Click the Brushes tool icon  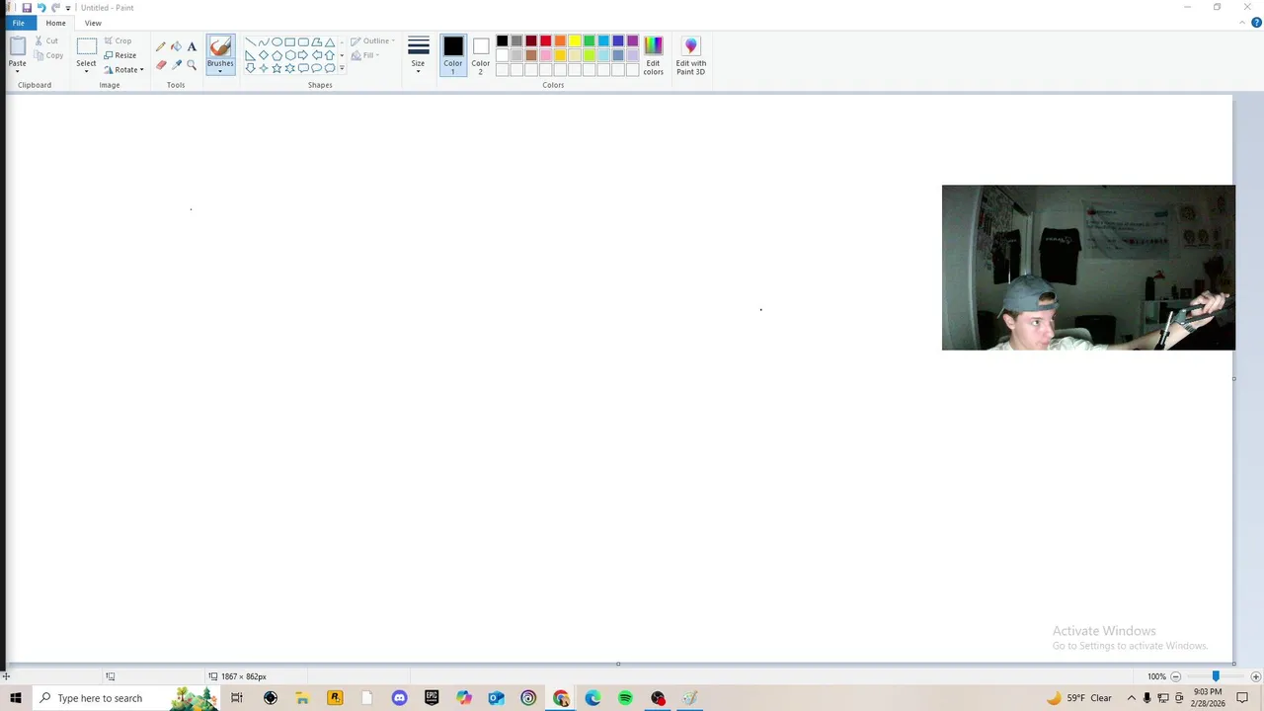pos(220,46)
